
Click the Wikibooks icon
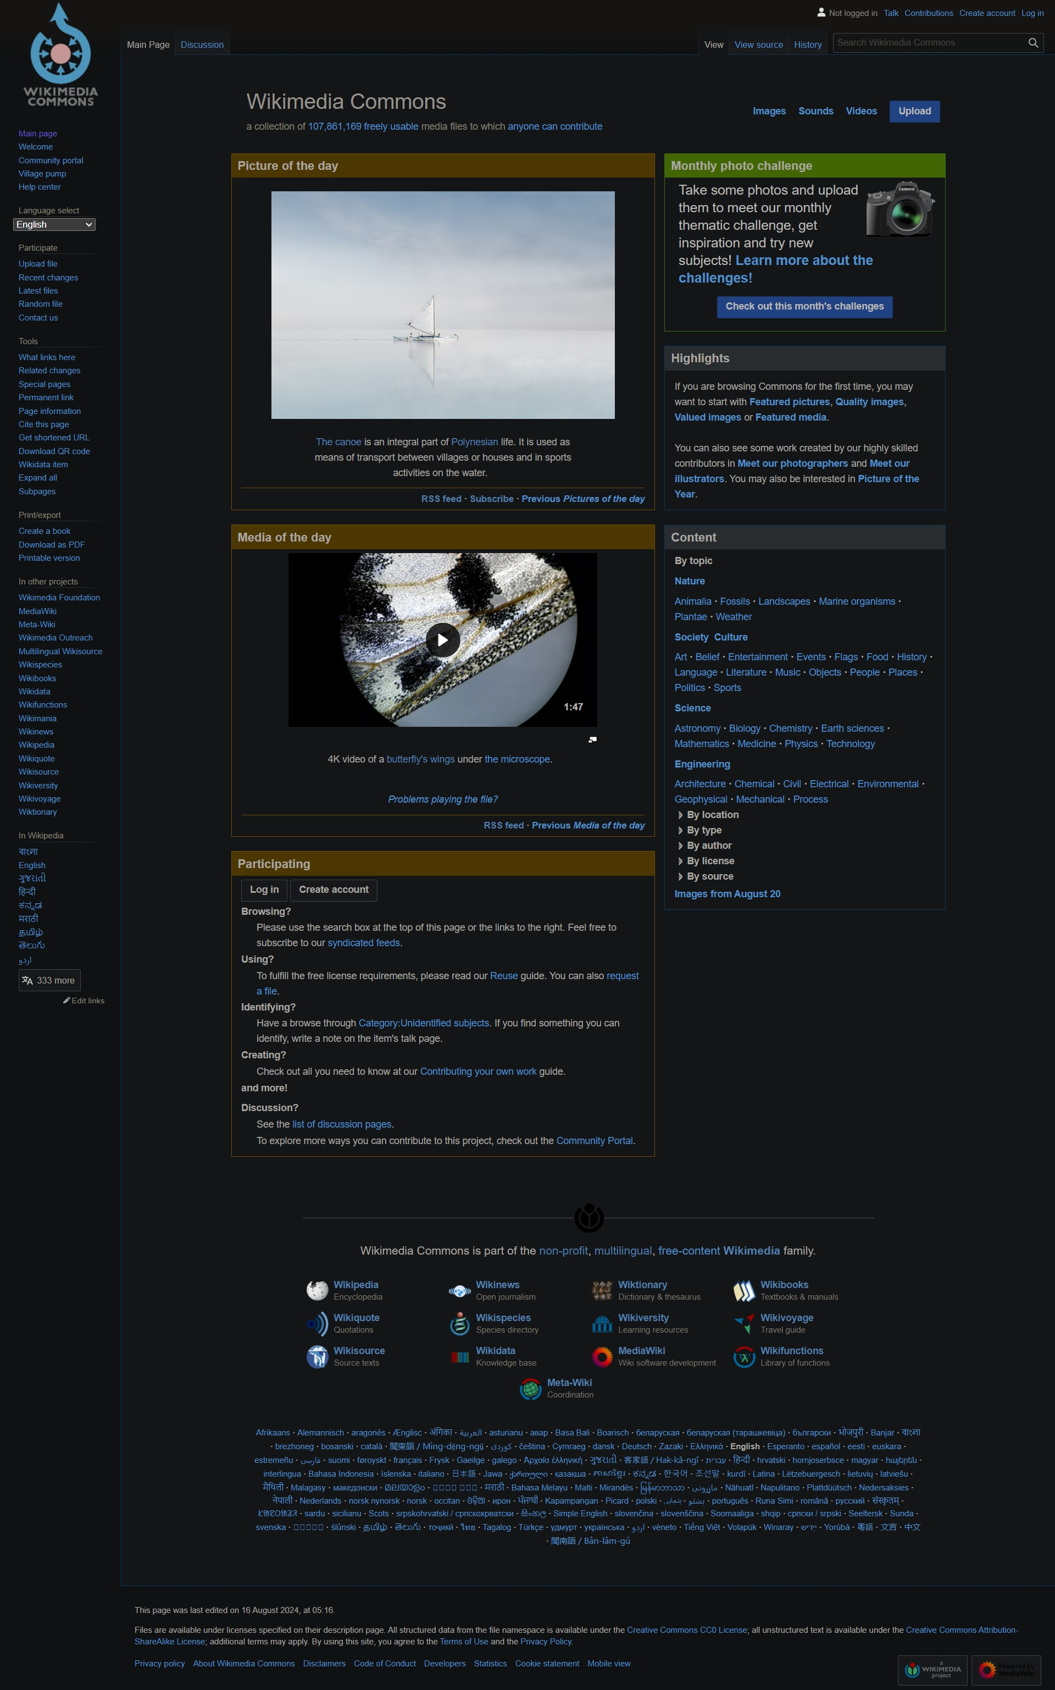(x=744, y=1291)
